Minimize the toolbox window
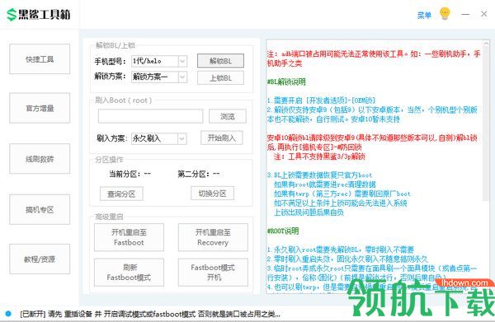 click(x=465, y=14)
